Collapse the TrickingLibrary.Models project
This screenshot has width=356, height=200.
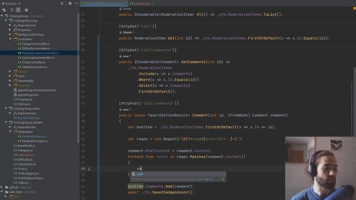pyautogui.click(x=6, y=122)
